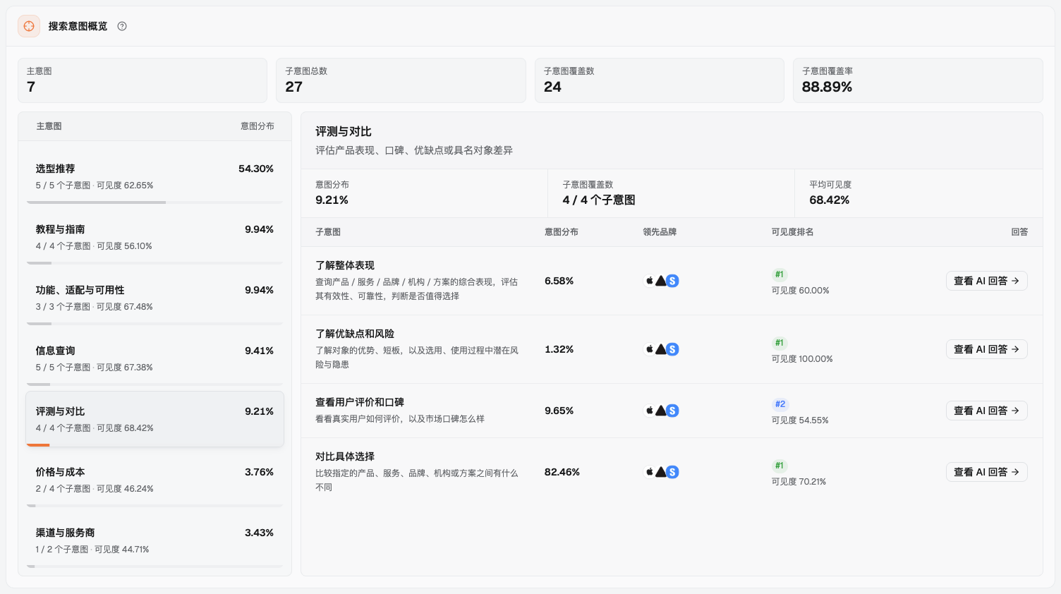Click the 平均可见度 value 68.42%
The image size is (1061, 594).
pos(830,200)
